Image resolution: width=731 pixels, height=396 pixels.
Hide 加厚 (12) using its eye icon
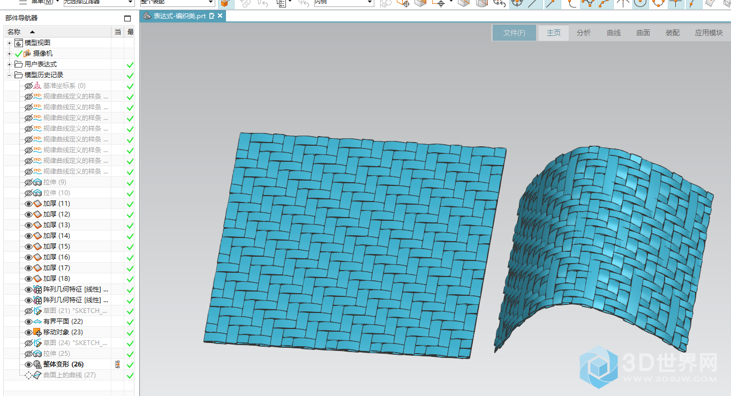(29, 214)
